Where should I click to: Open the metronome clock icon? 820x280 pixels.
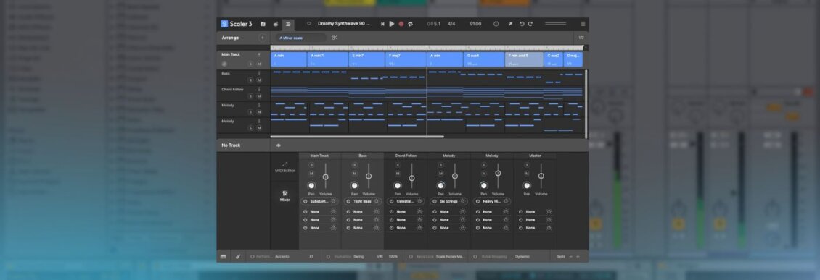pyautogui.click(x=496, y=24)
